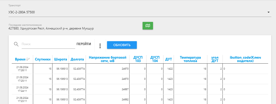
Task: Expand the Транспорт dropdown arrow
Action: point(268,12)
